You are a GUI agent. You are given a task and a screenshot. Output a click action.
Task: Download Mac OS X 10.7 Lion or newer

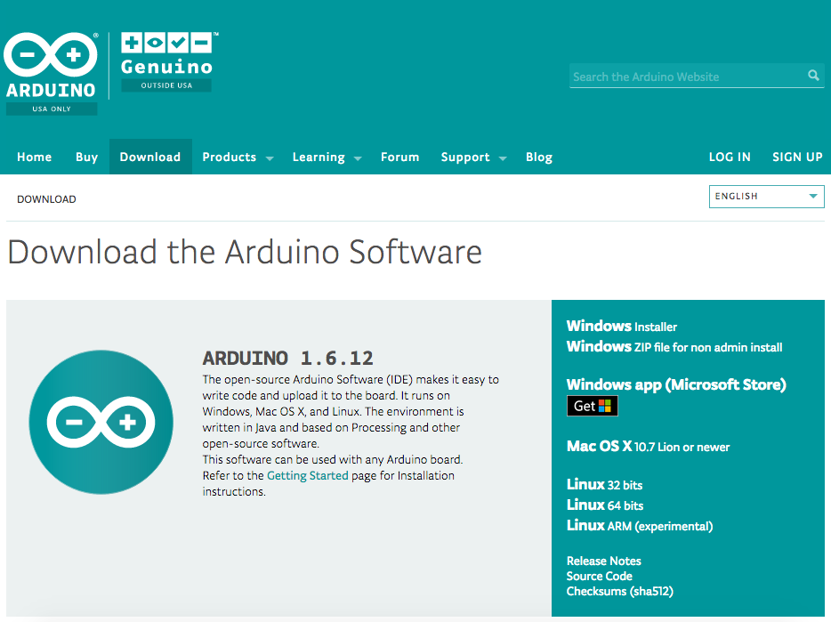(x=648, y=447)
